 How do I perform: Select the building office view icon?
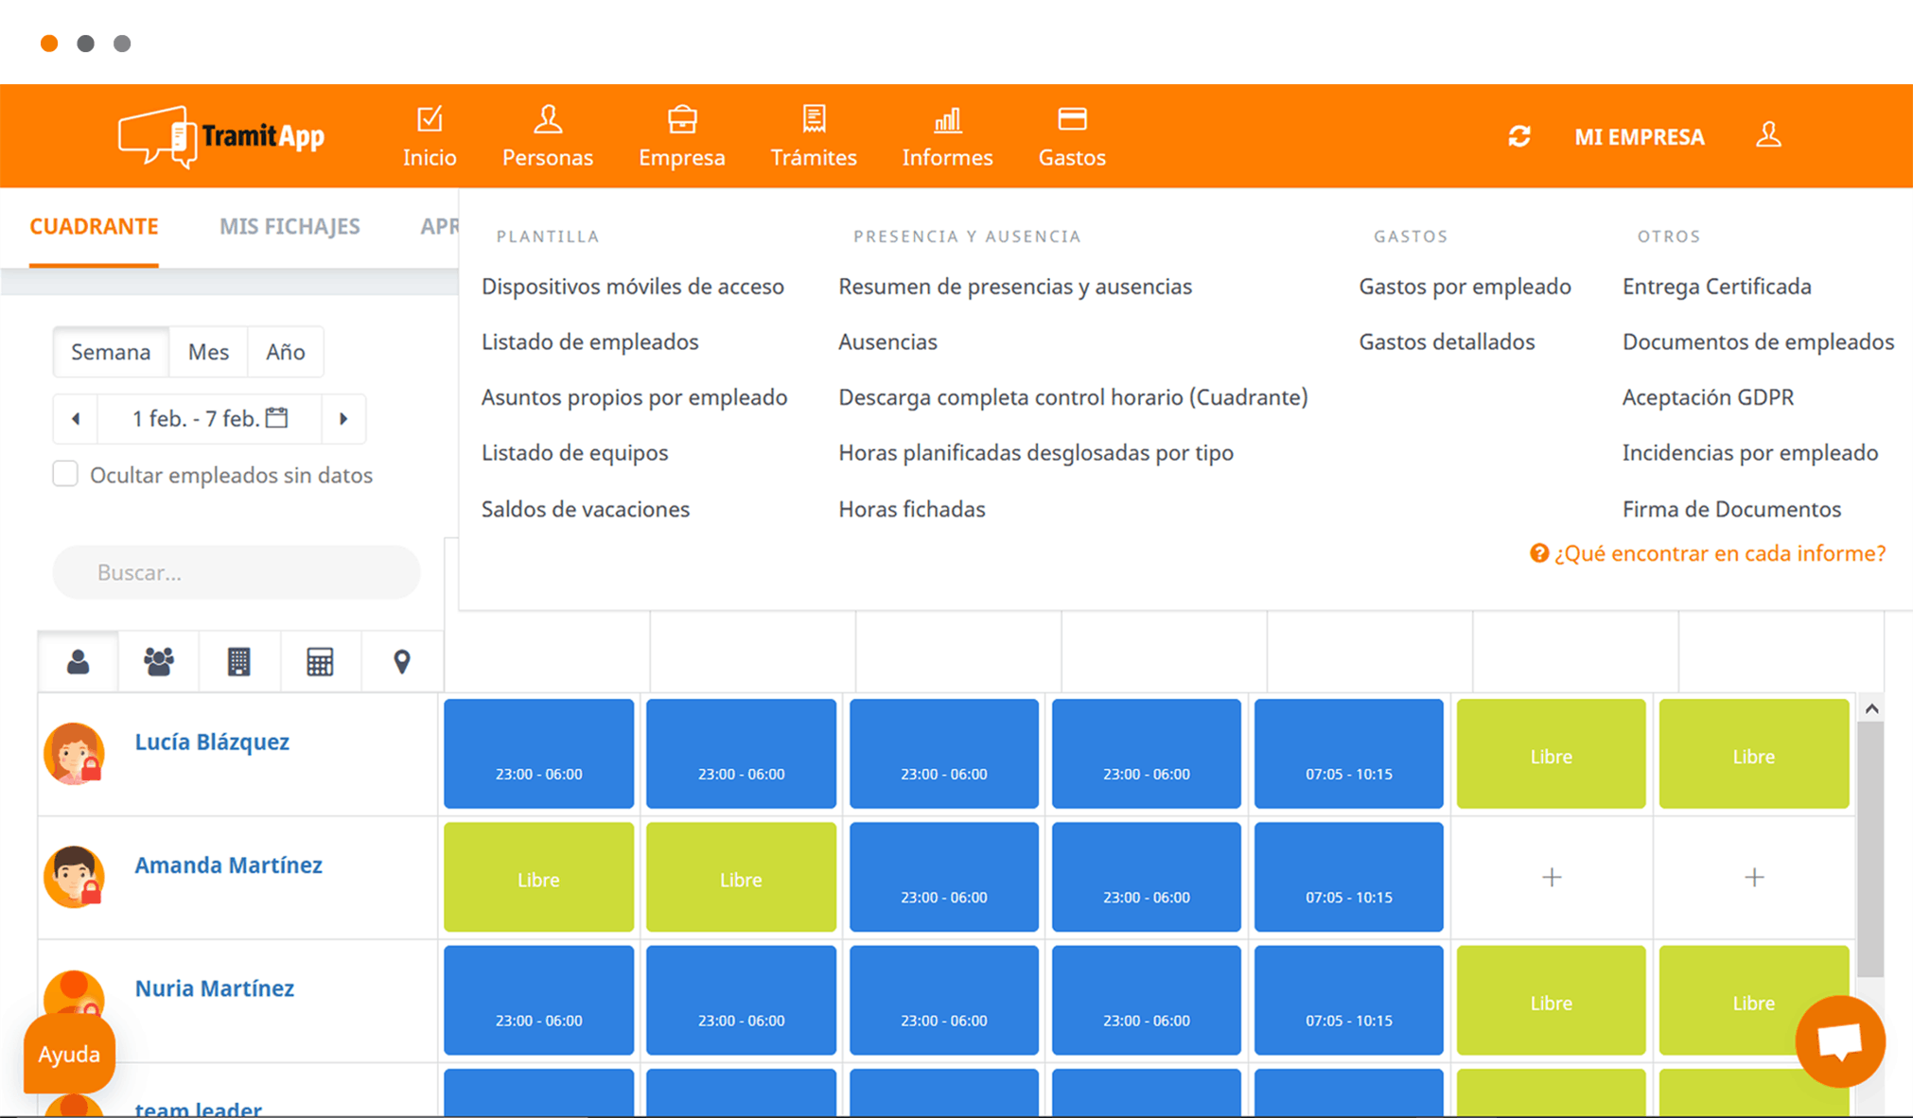[x=239, y=662]
